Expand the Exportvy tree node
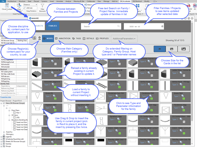The image size is (197, 148). click(x=4, y=132)
